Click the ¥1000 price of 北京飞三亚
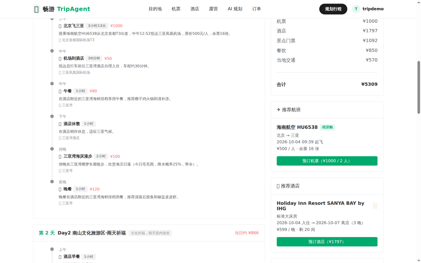The width and height of the screenshot is (421, 263). point(116,26)
